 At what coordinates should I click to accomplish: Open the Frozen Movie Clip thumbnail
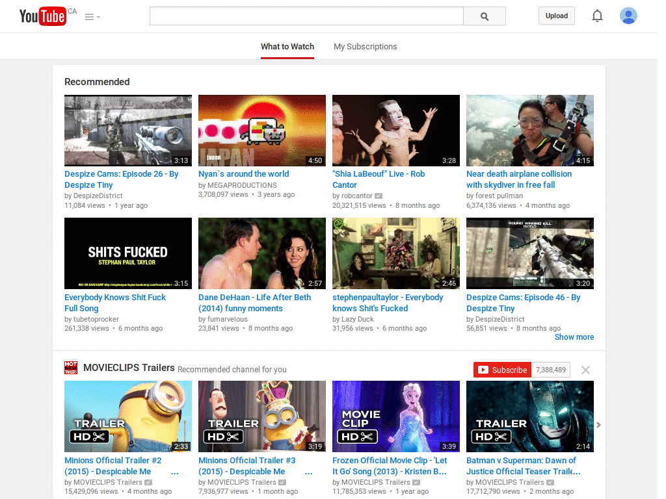click(395, 416)
